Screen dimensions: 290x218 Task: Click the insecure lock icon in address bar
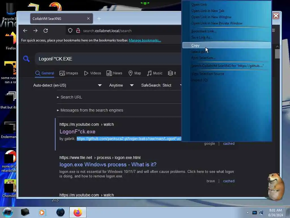78,31
